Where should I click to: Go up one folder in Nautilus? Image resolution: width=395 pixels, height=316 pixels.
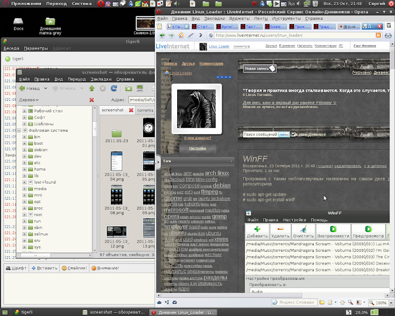click(92, 88)
